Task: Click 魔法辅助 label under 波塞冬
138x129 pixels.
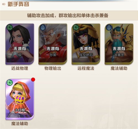Action: click(x=119, y=68)
